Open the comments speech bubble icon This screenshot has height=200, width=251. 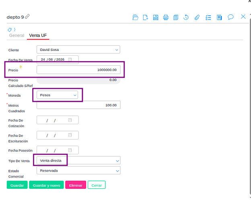pyautogui.click(x=230, y=17)
